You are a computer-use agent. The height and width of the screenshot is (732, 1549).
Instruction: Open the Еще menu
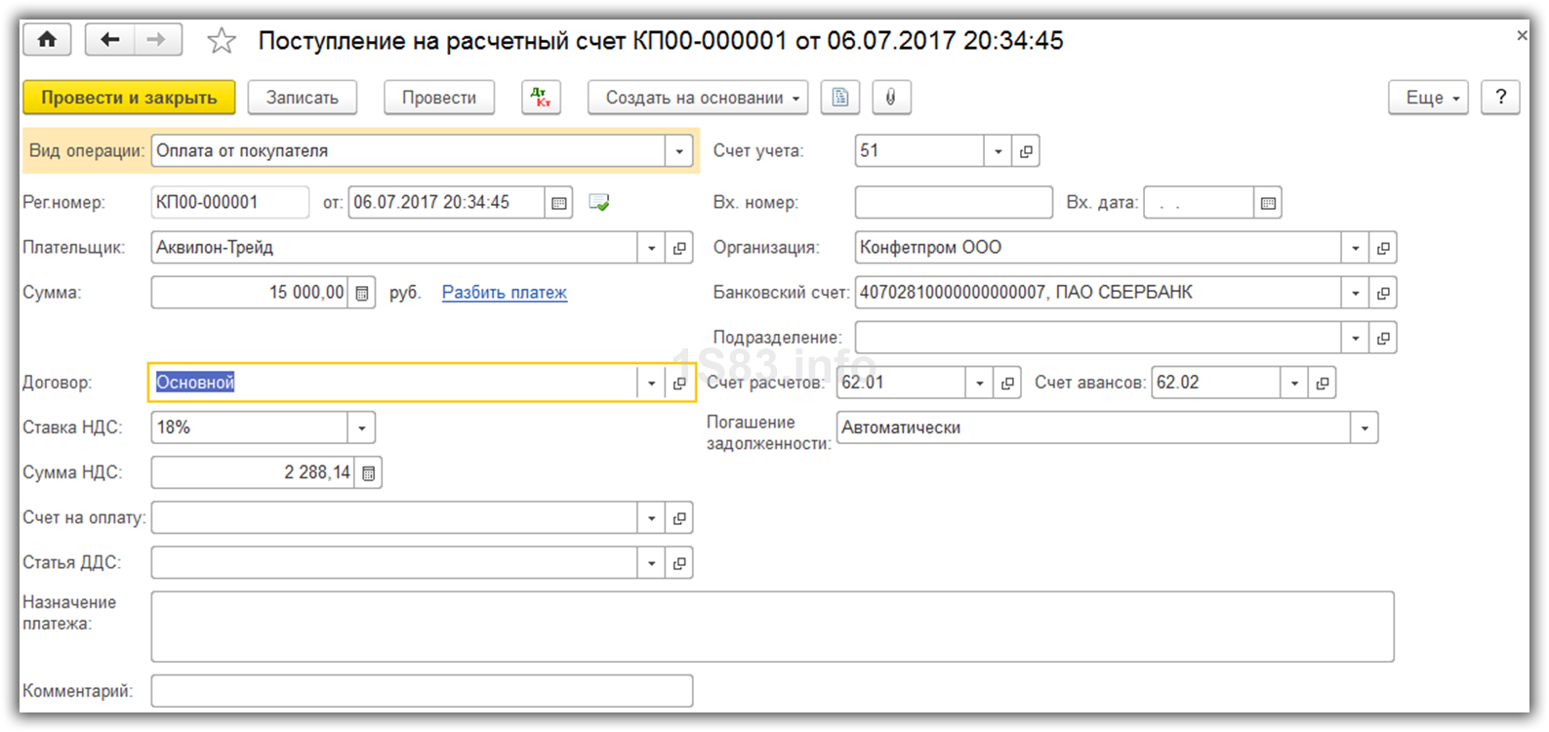(x=1428, y=98)
